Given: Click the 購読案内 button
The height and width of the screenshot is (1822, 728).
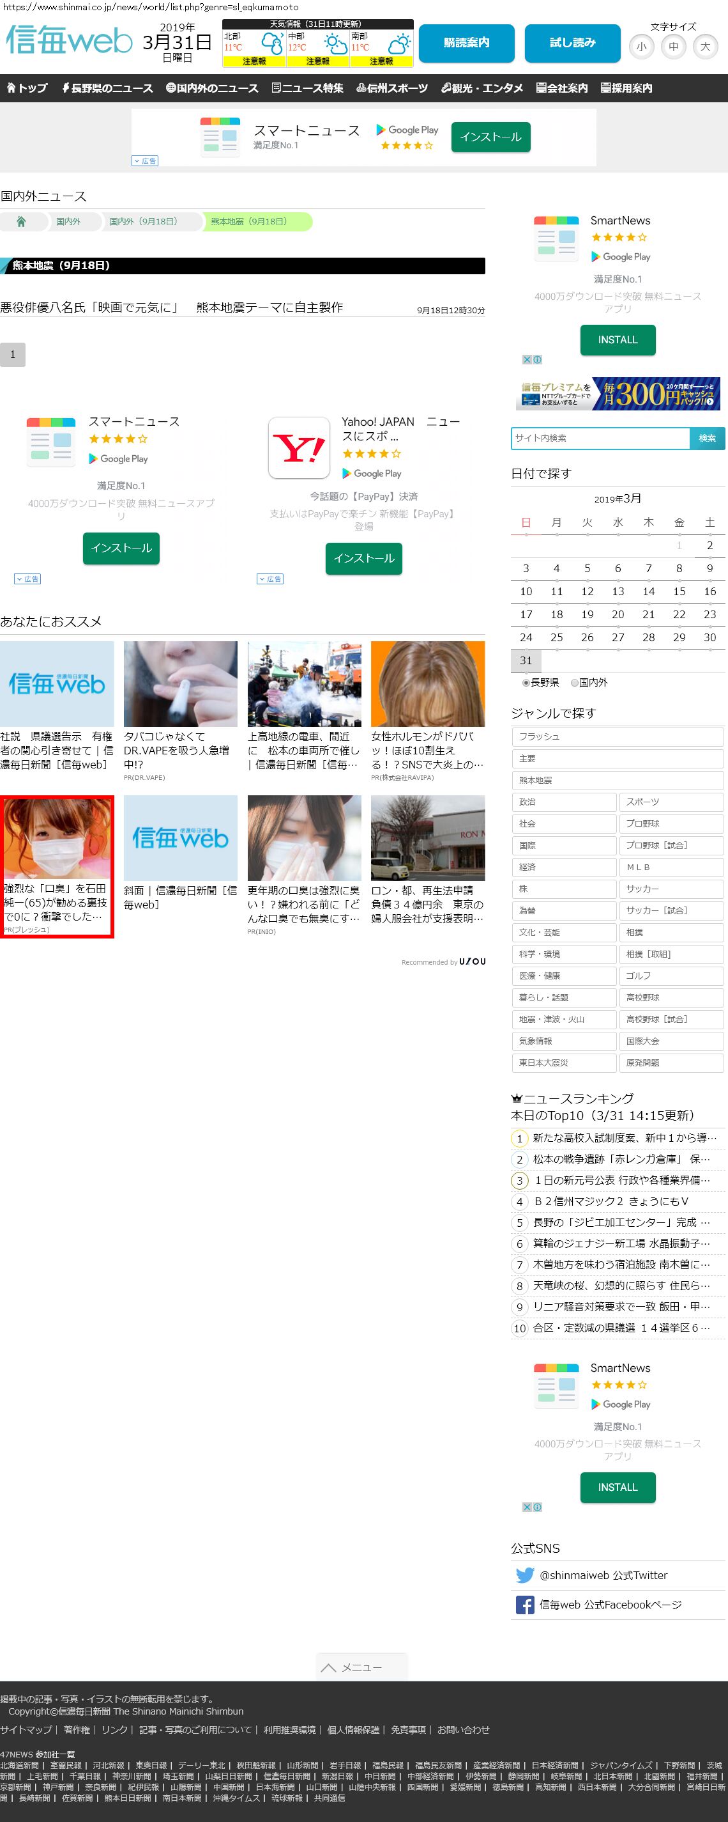Looking at the screenshot, I should click(x=466, y=43).
